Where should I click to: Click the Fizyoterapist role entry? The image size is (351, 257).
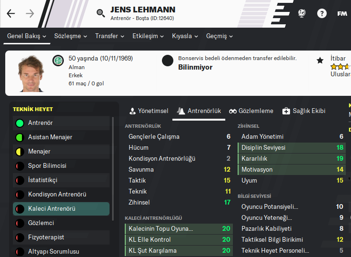[x=46, y=237]
